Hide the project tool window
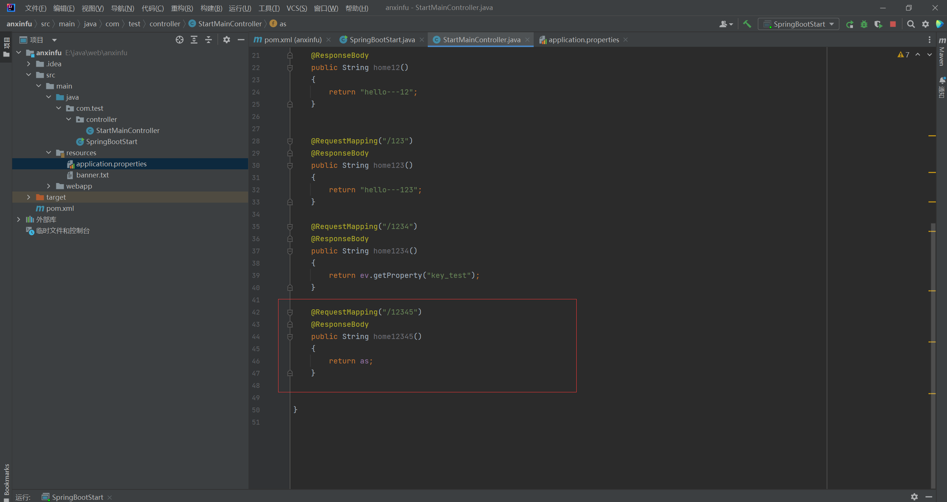Viewport: 947px width, 502px height. pos(241,40)
